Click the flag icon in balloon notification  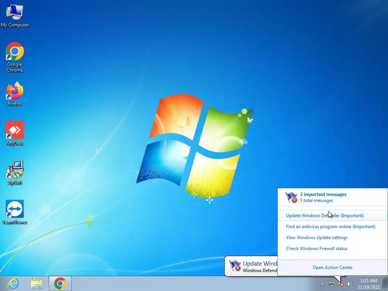tap(235, 266)
